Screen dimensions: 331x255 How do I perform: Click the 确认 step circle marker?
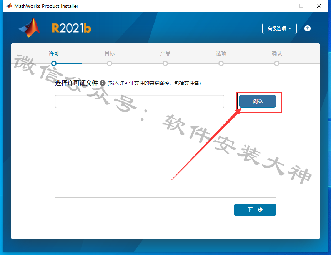(277, 63)
